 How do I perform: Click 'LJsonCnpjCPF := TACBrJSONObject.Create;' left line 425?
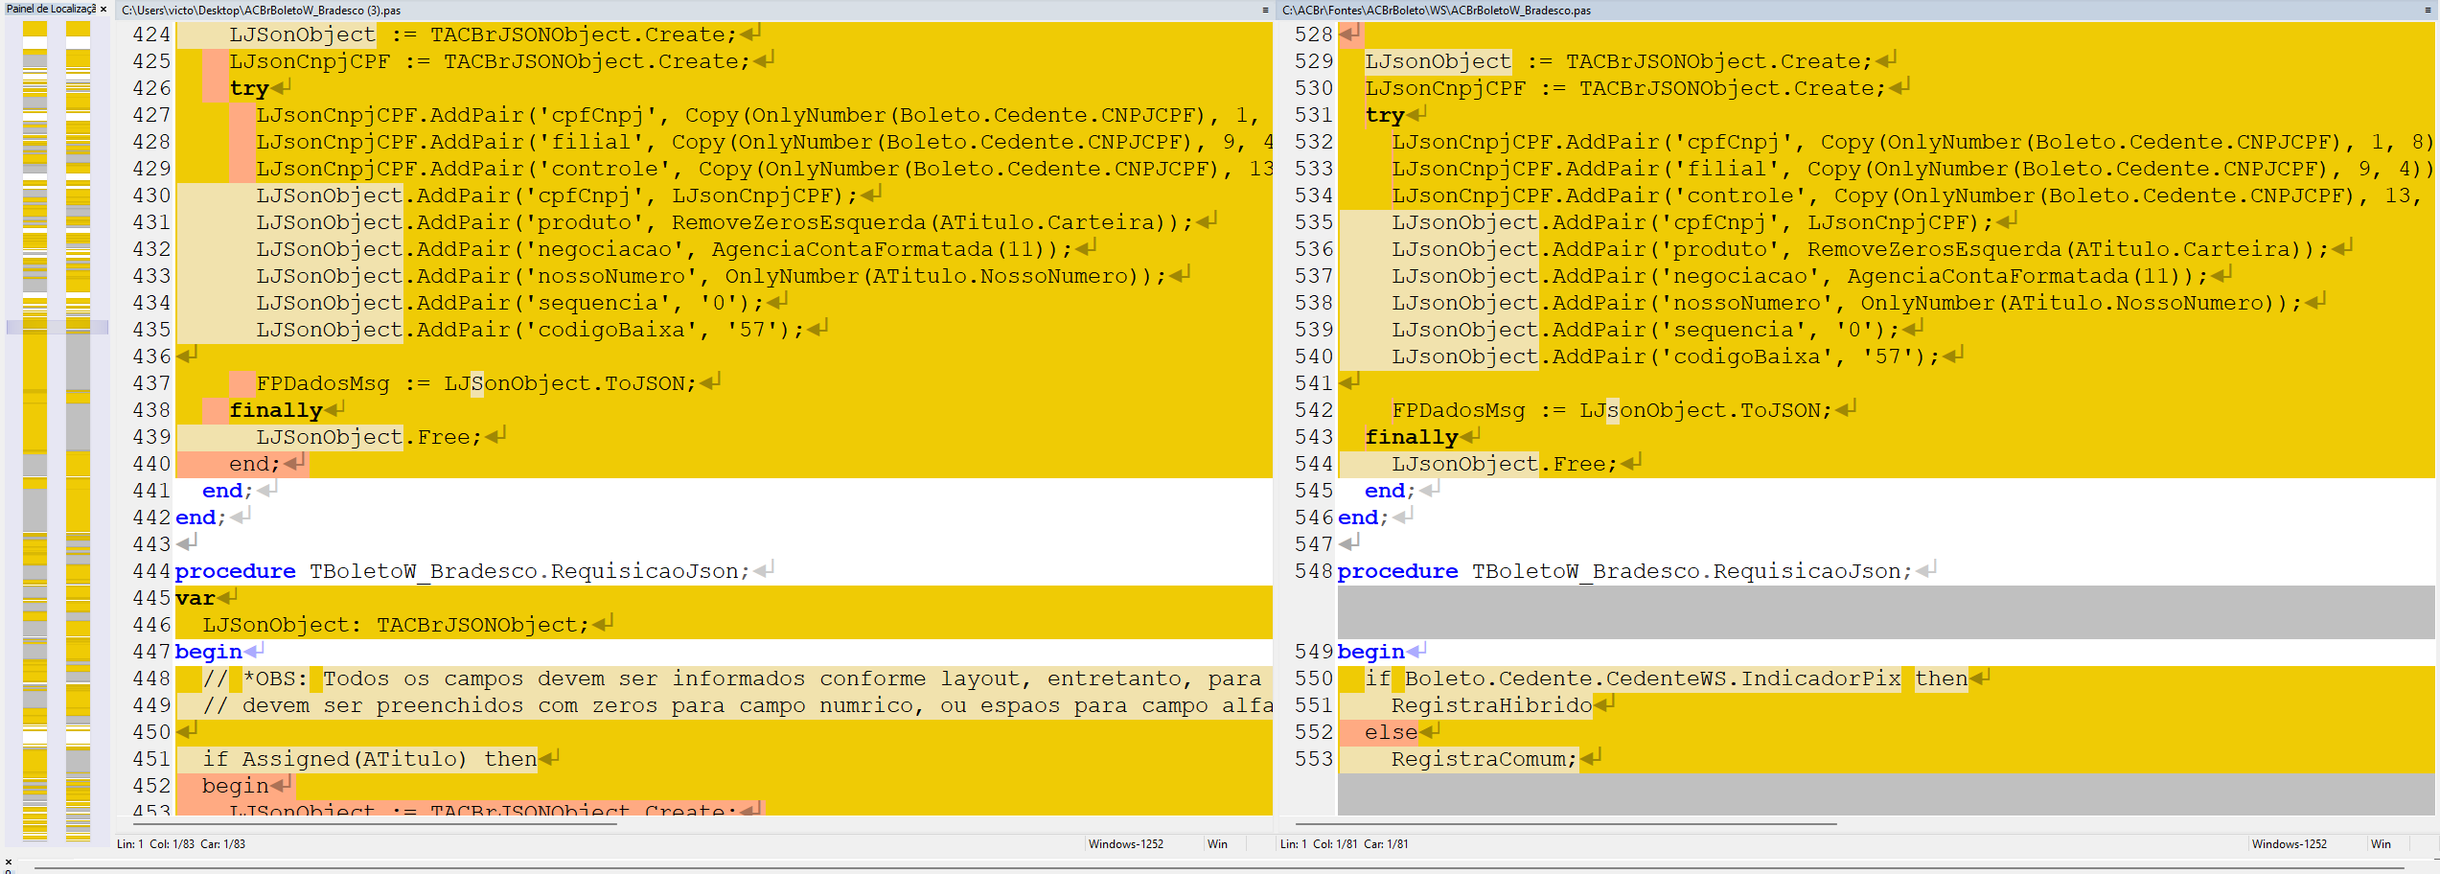click(x=490, y=61)
